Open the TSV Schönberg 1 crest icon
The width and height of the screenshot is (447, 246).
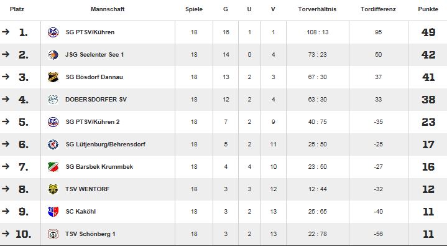click(x=53, y=234)
